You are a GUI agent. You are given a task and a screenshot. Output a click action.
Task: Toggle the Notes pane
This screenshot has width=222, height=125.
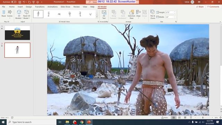(165, 118)
